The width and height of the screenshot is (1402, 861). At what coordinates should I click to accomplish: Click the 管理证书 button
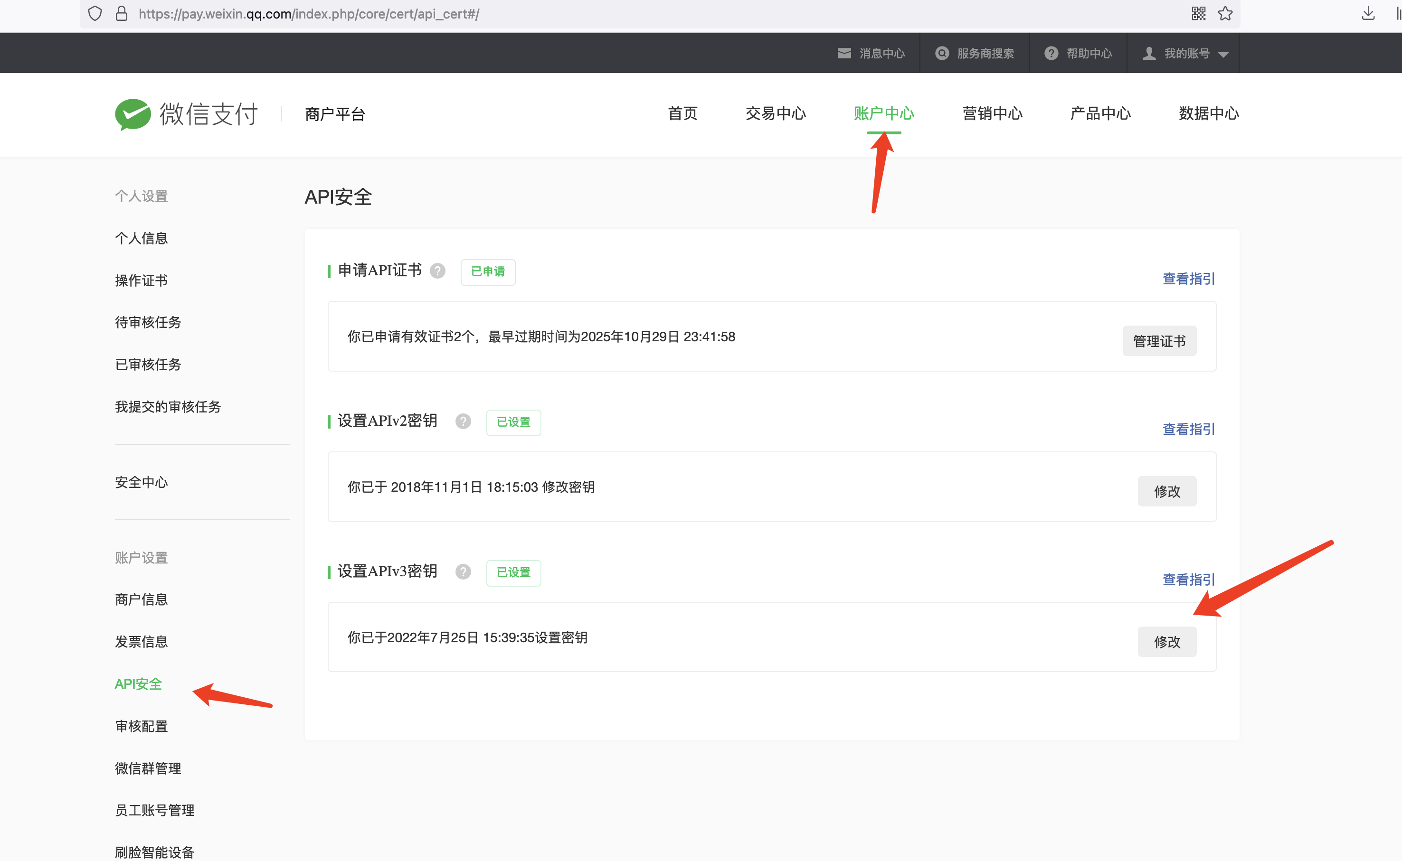click(x=1159, y=341)
